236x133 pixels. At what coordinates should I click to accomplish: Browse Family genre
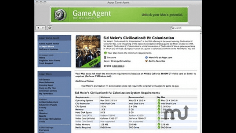pyautogui.click(x=43, y=108)
